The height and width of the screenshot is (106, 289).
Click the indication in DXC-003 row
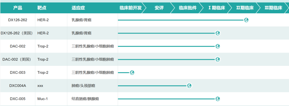point(93,73)
